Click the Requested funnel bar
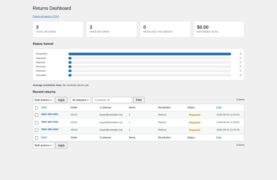Viewport: 277px width, 180px height. pyautogui.click(x=150, y=54)
